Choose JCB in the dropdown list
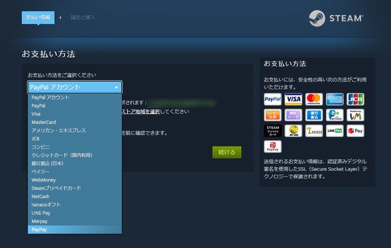 click(75, 139)
